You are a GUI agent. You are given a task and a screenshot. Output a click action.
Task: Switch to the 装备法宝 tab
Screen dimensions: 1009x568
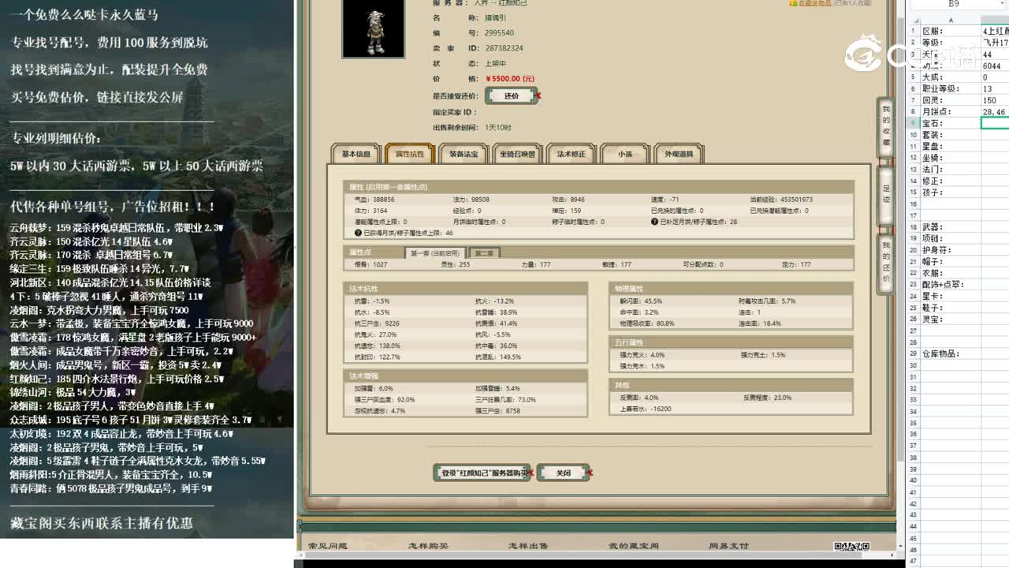click(x=464, y=154)
